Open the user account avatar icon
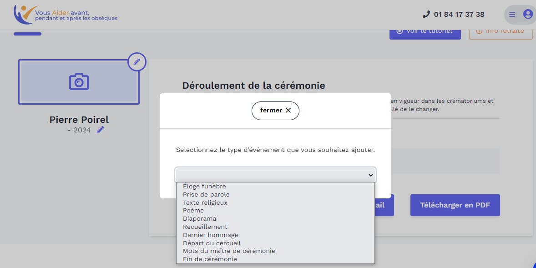This screenshot has height=268, width=536. (x=528, y=15)
